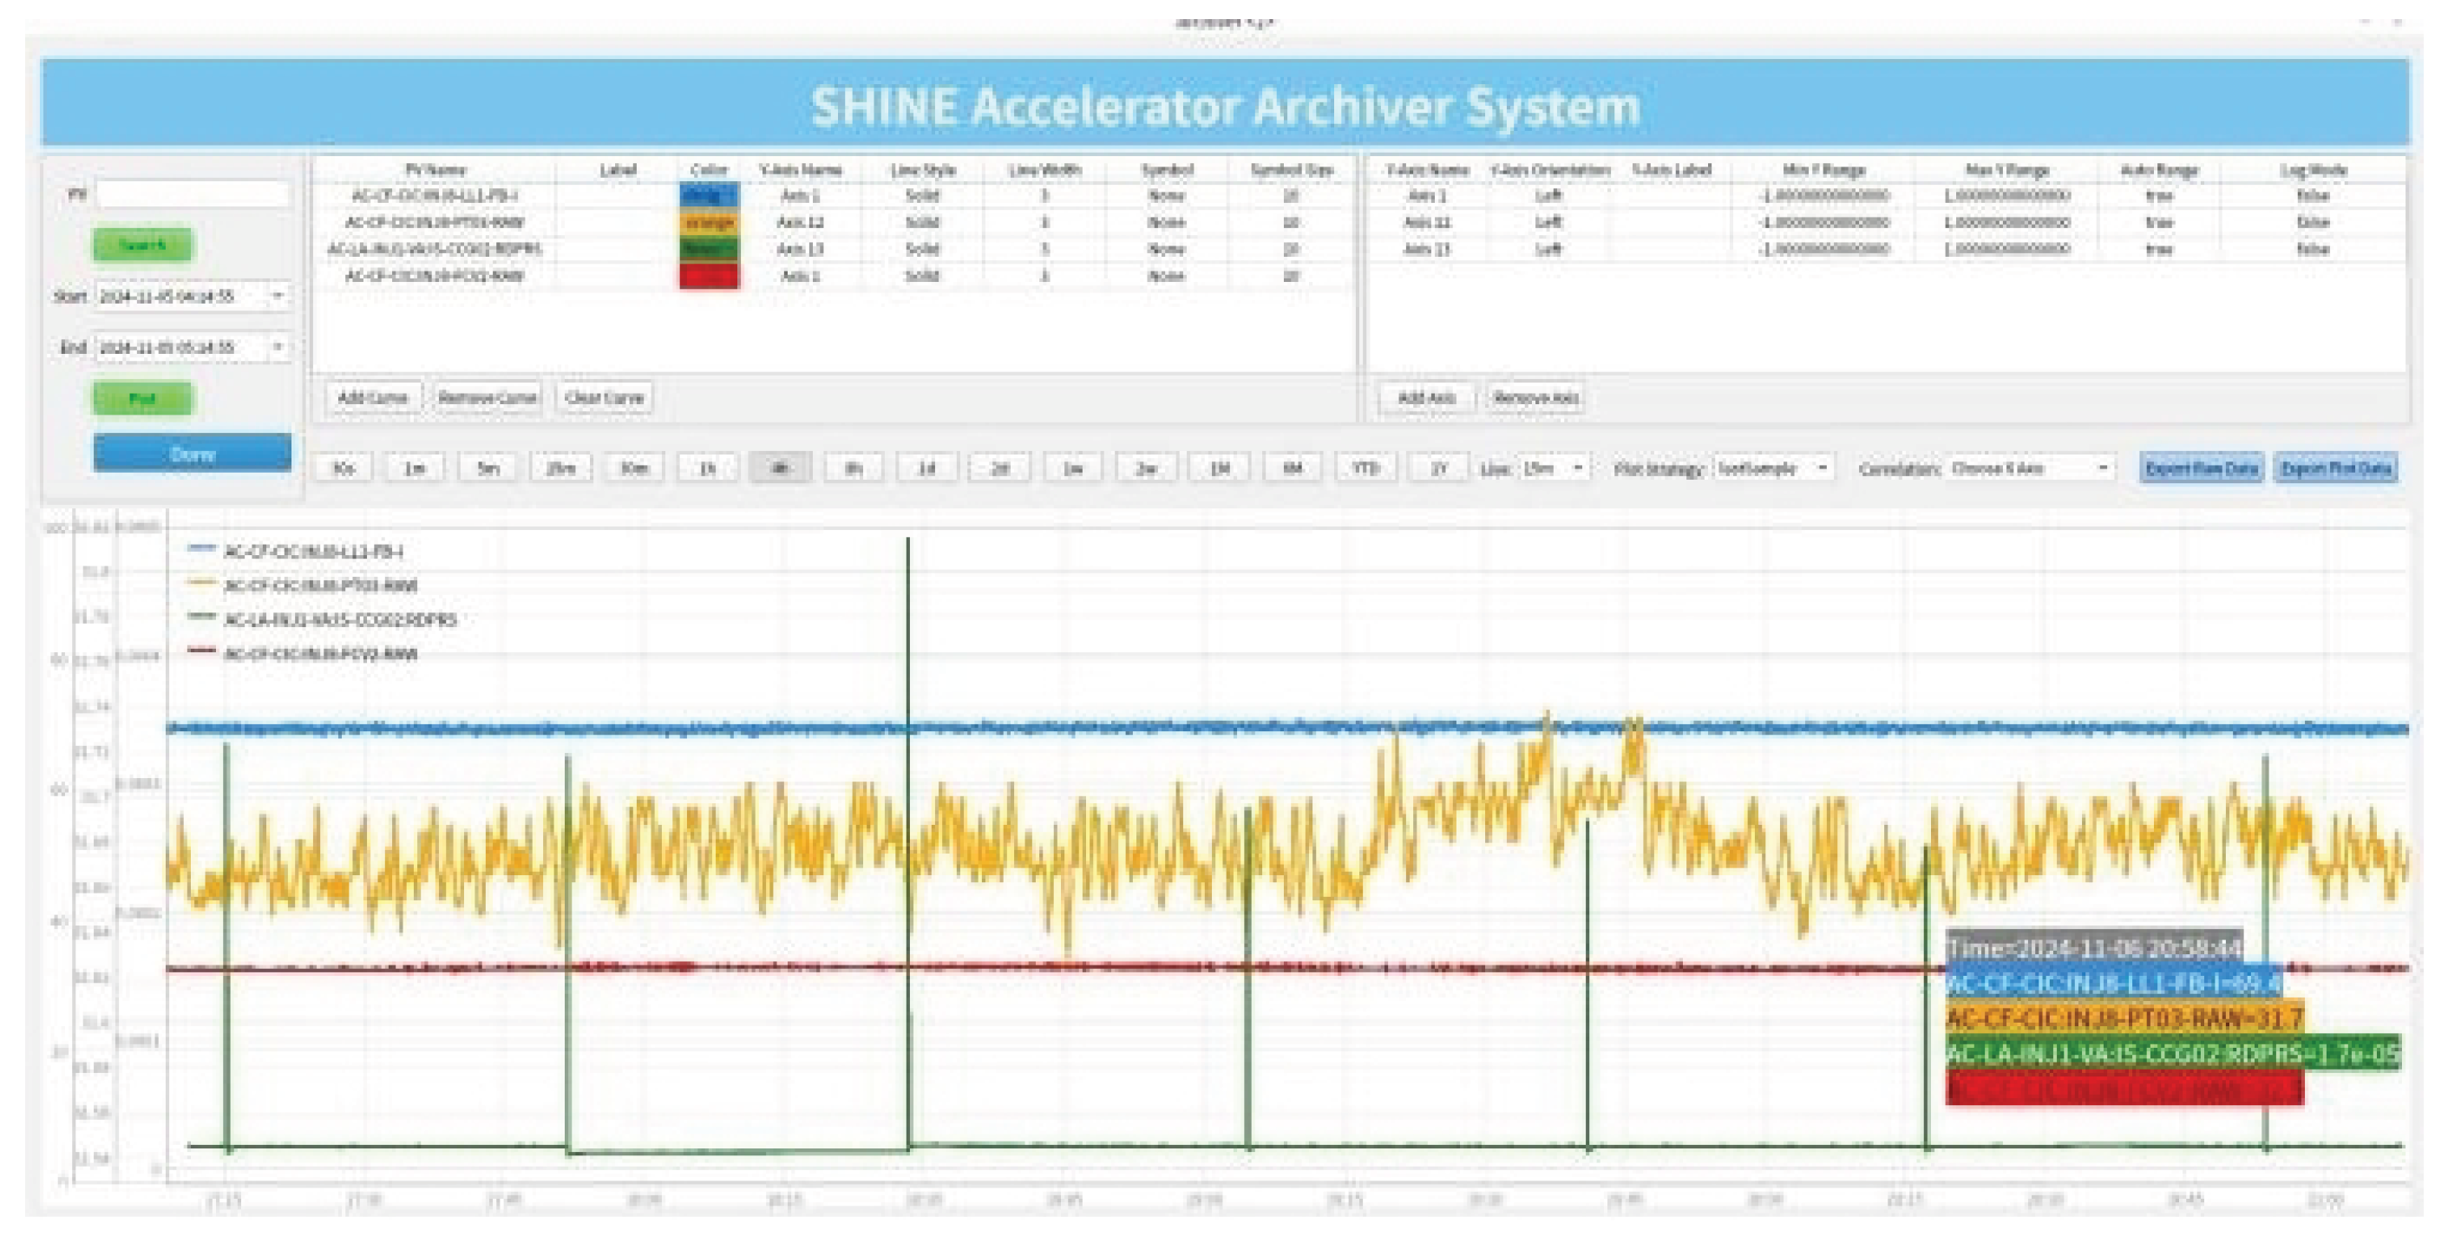Click the Remove Axis button
This screenshot has height=1243, width=2448.
(x=1535, y=397)
